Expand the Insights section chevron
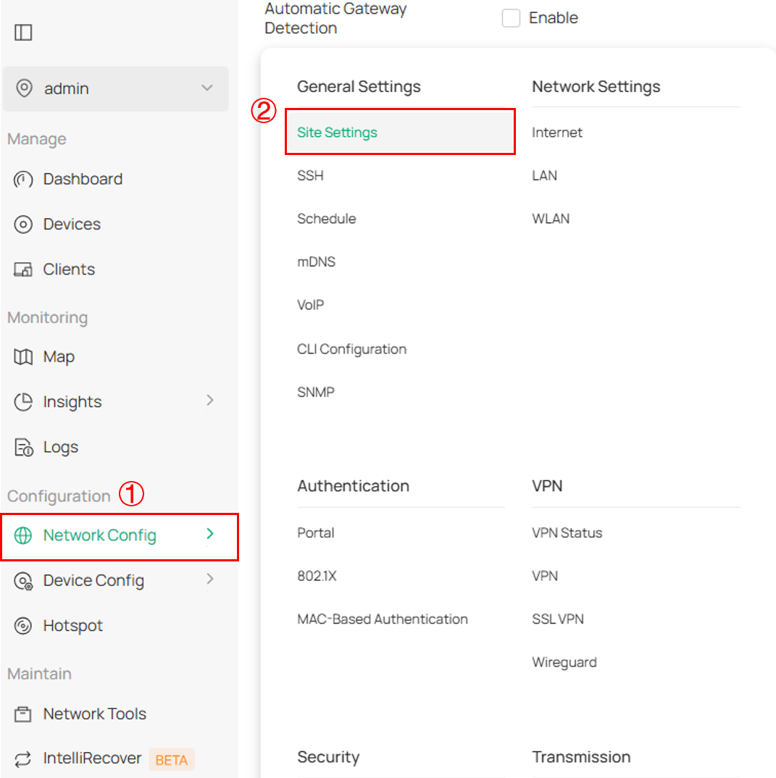 tap(209, 401)
